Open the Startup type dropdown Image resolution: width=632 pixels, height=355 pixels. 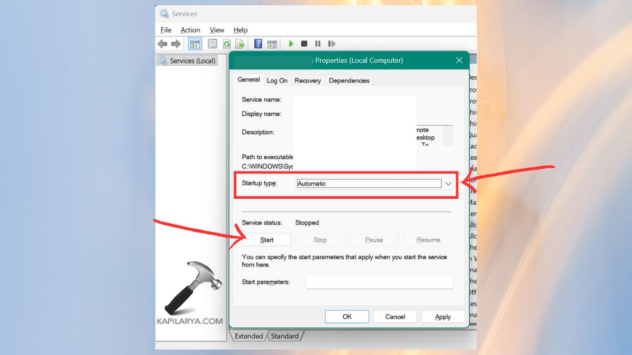pyautogui.click(x=448, y=183)
